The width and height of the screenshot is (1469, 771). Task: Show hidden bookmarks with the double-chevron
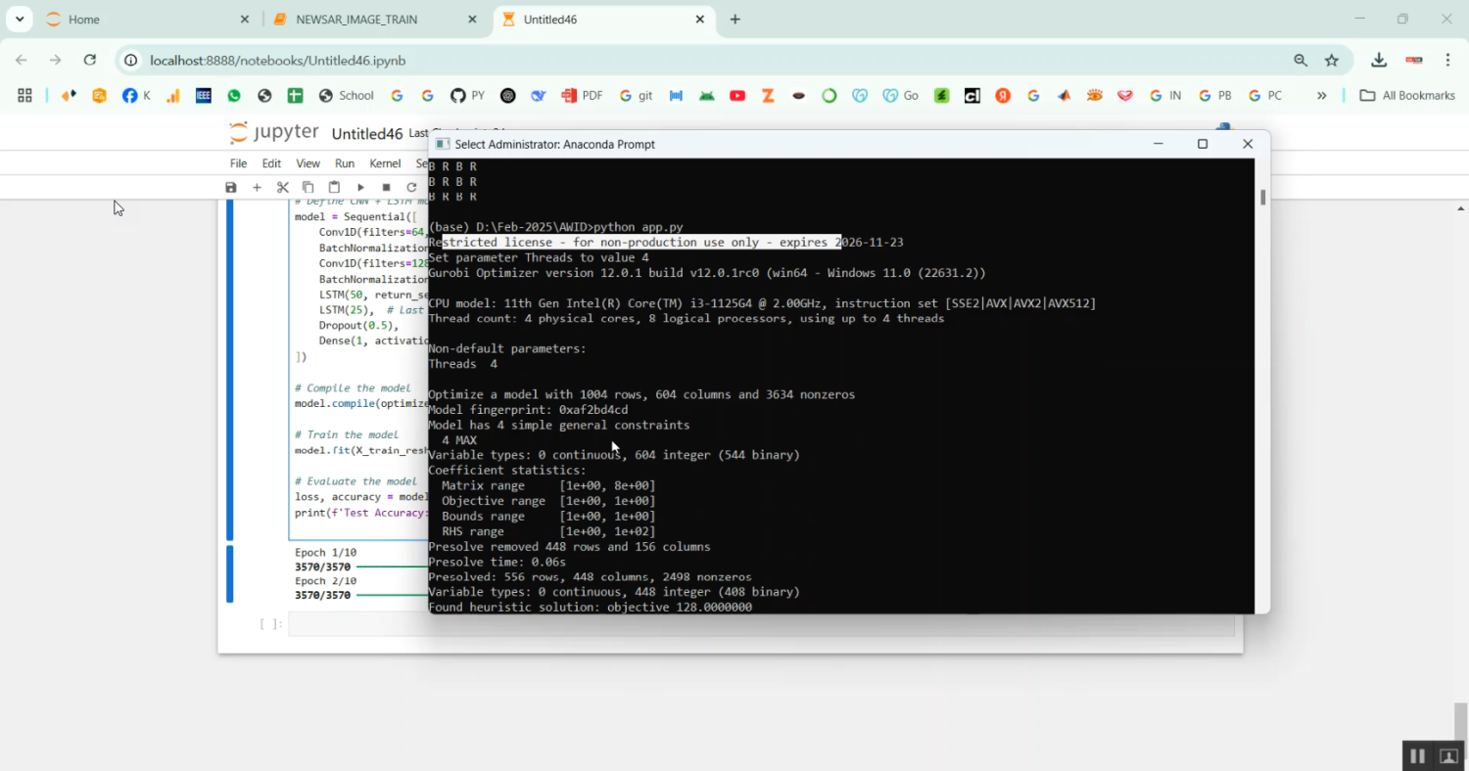(x=1321, y=95)
